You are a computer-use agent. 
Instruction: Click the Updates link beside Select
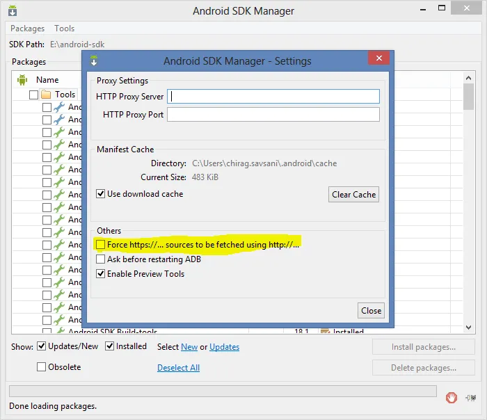coord(224,347)
